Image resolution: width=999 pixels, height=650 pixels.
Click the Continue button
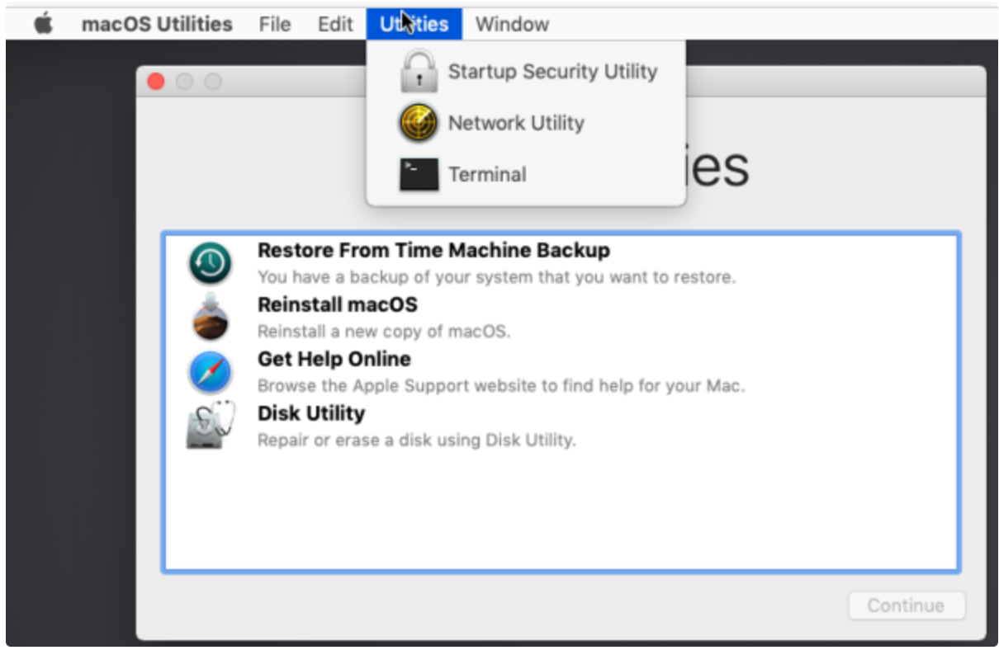coord(907,605)
